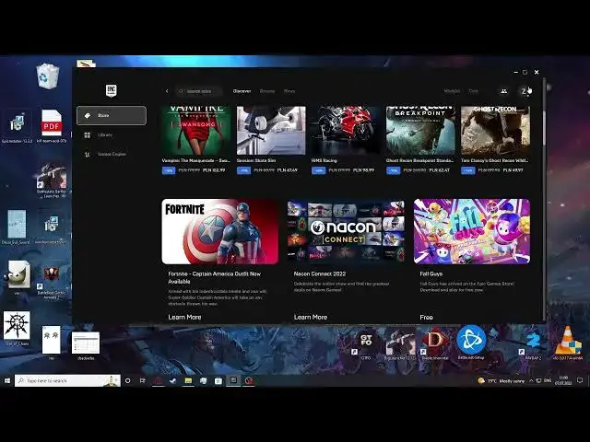
Task: Click the Free label under Fall Guys
Action: (x=426, y=317)
